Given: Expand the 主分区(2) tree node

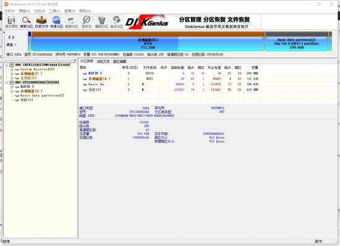Looking at the screenshot, I should (12, 78).
